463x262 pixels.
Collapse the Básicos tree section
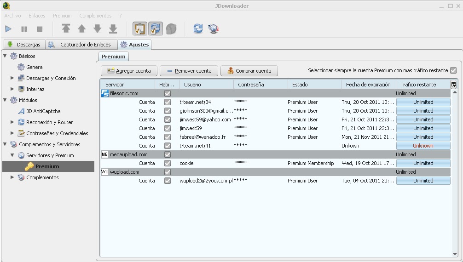click(x=5, y=56)
